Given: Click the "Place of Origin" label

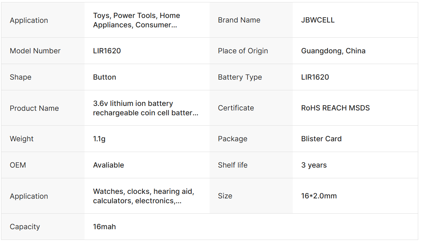Looking at the screenshot, I should pos(243,51).
